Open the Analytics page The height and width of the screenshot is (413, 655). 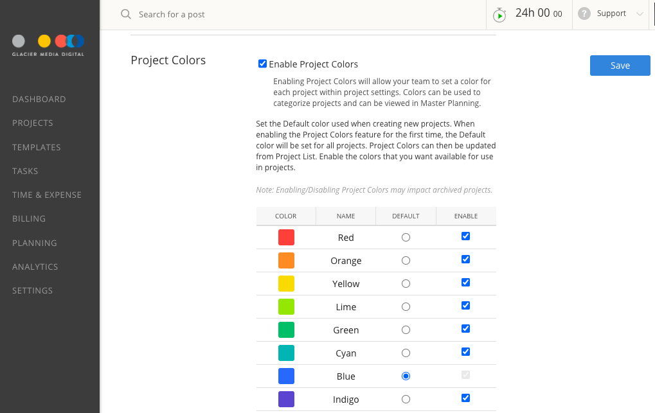coord(35,267)
